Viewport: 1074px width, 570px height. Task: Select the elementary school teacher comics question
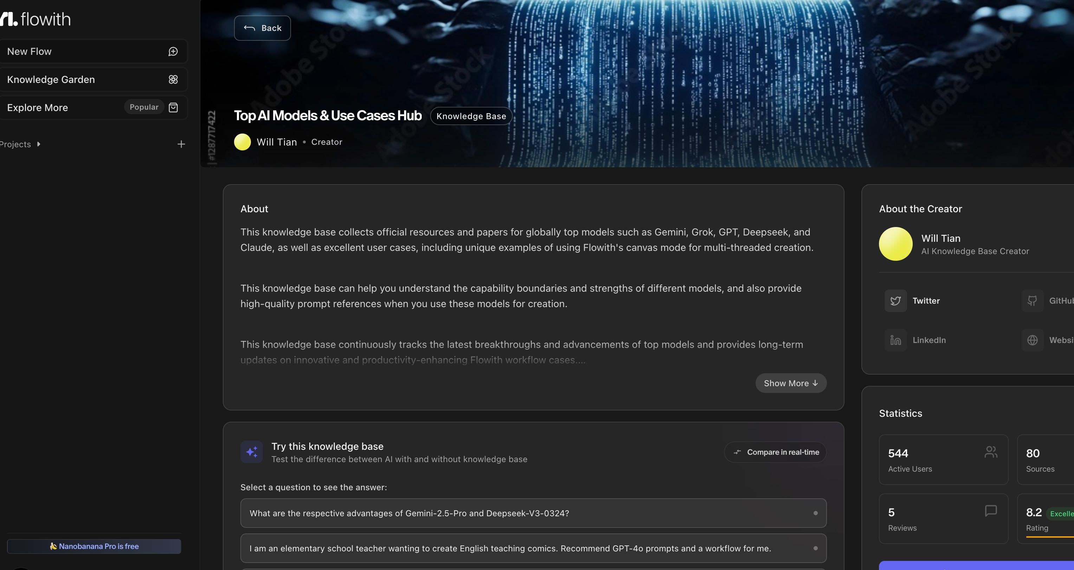click(x=533, y=548)
